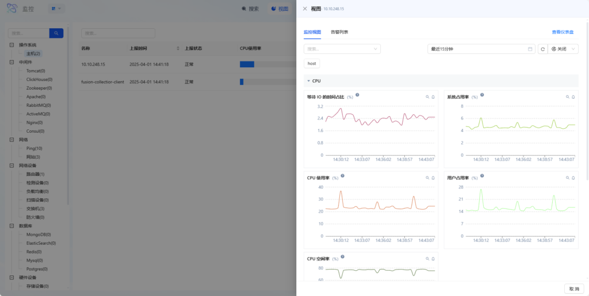This screenshot has width=589, height=296.
Task: Click the refresh icon button
Action: [542, 49]
